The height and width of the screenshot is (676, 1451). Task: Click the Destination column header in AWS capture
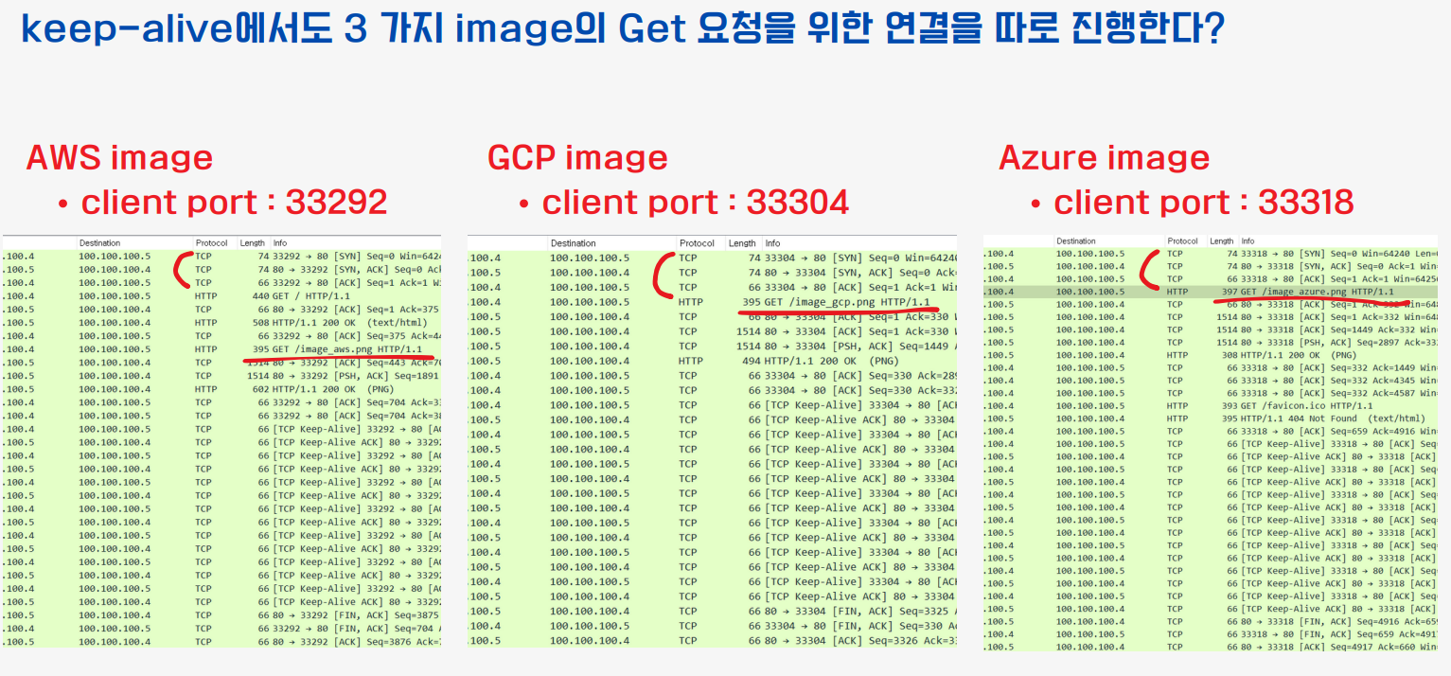tap(99, 243)
